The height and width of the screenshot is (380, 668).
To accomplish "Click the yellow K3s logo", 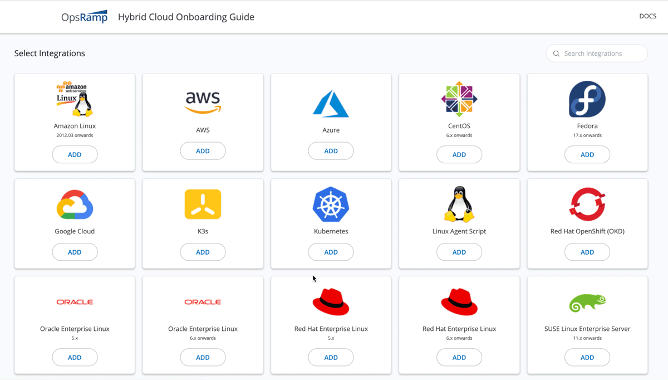I will click(x=203, y=204).
